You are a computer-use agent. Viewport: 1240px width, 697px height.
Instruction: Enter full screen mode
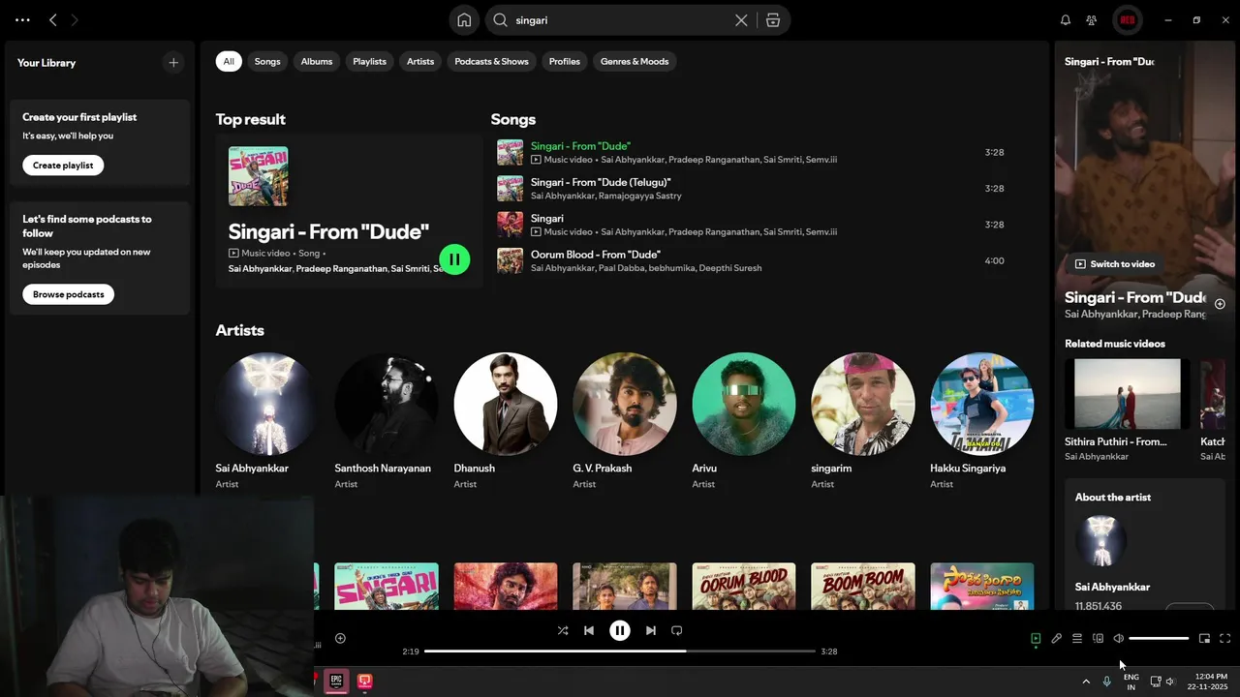1224,638
